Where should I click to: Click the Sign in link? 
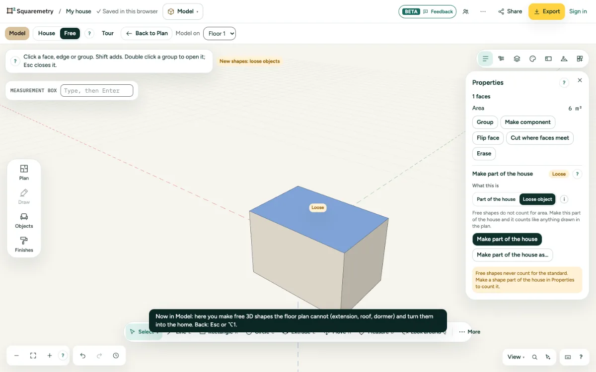[578, 11]
